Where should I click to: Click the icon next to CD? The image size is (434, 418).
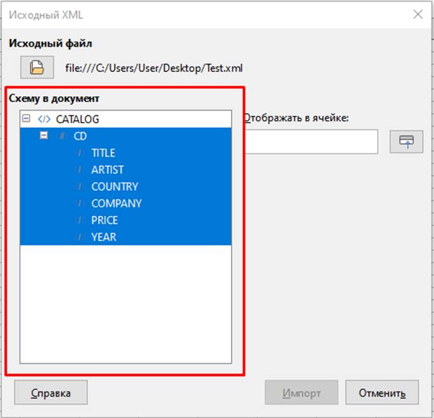pos(62,136)
